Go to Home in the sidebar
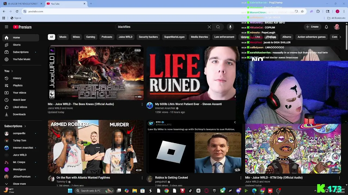This screenshot has width=348, height=195. pos(21,38)
